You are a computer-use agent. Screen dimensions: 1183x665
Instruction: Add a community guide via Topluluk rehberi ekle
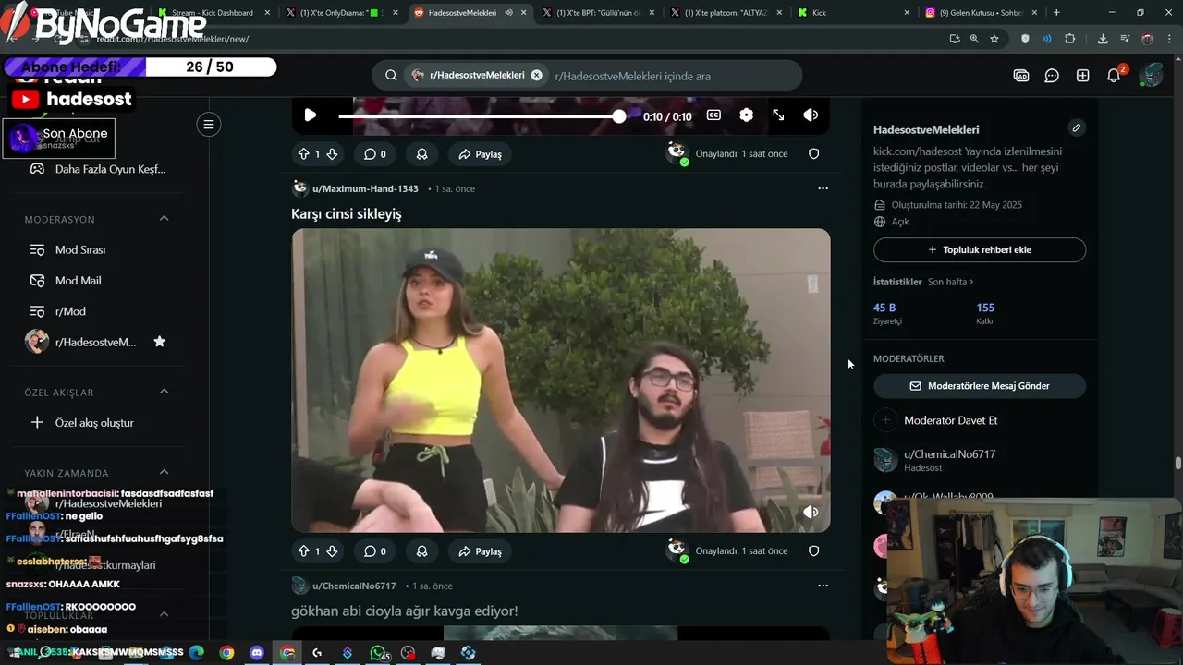(x=980, y=250)
